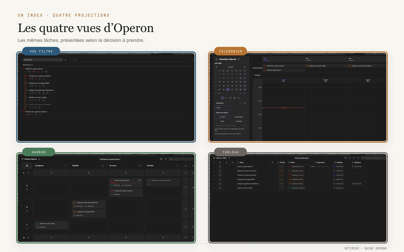This screenshot has width=404, height=252.
Task: Click the current-time marker on the calendar
Action: (x=283, y=108)
